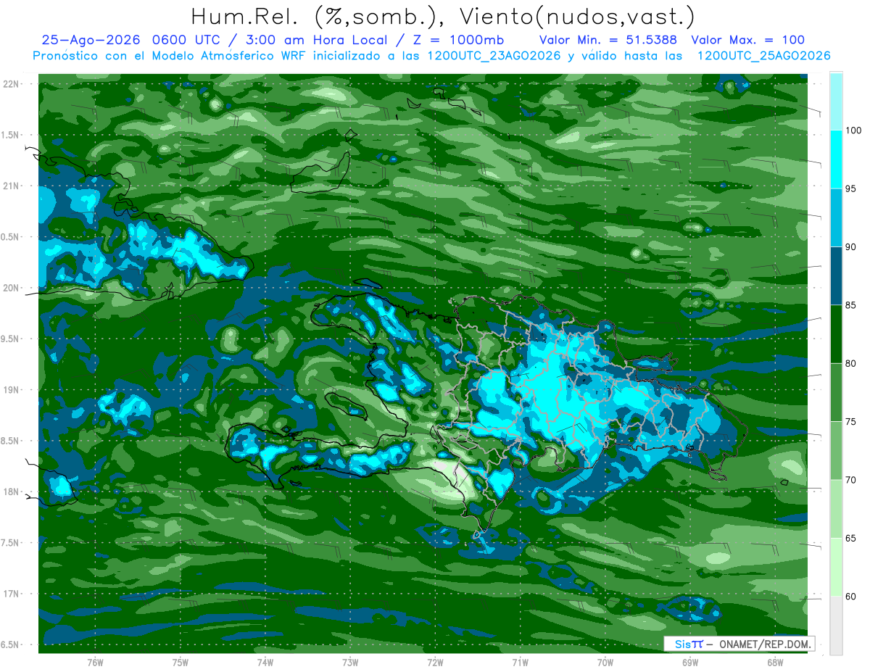This screenshot has height=672, width=870.
Task: Pick the green 75–80 color swatch
Action: click(x=836, y=392)
